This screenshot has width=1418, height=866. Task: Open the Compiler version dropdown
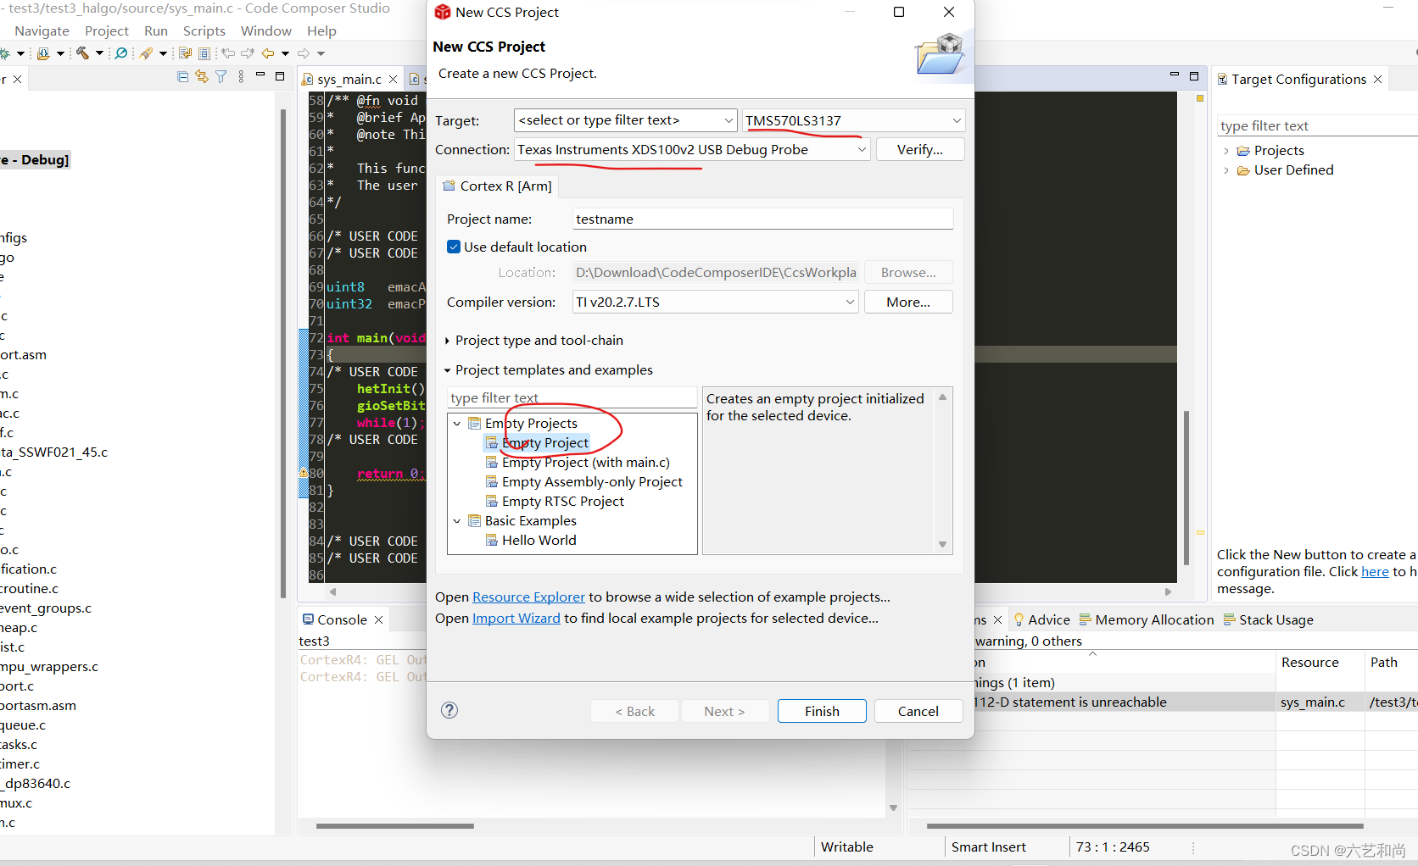pos(850,302)
